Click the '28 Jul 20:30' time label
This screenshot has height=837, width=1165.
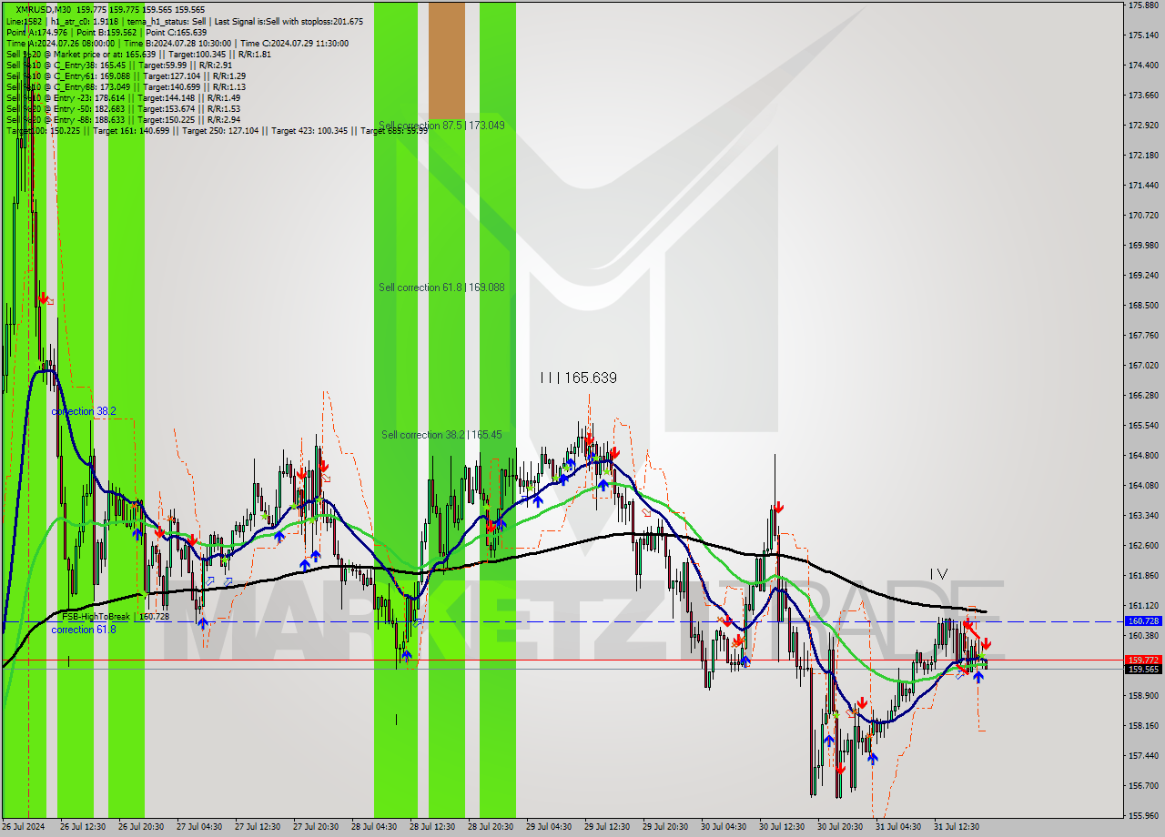491,827
